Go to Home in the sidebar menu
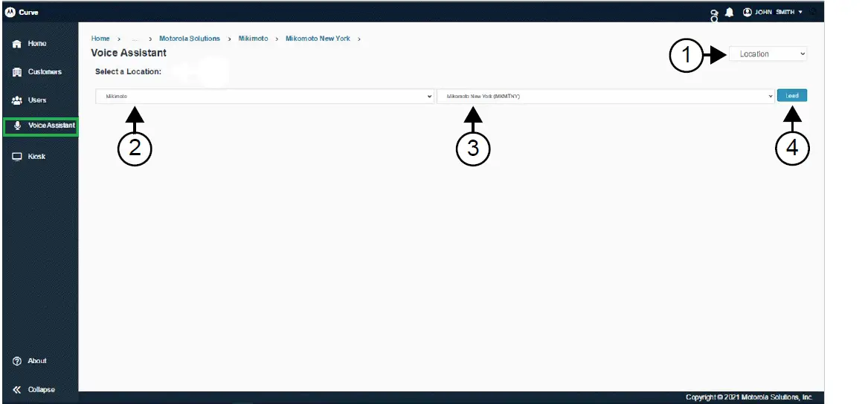Screen dimensions: 865x404 37,44
